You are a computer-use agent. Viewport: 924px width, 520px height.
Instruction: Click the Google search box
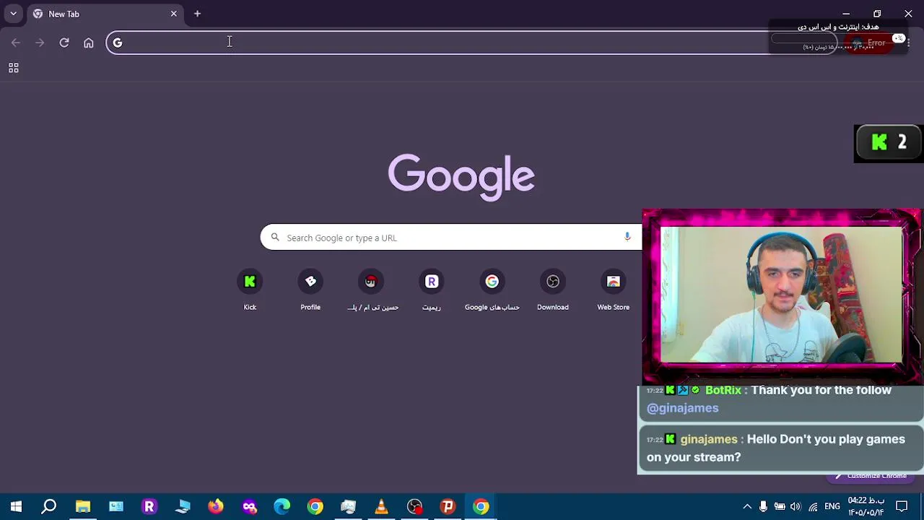click(x=450, y=237)
